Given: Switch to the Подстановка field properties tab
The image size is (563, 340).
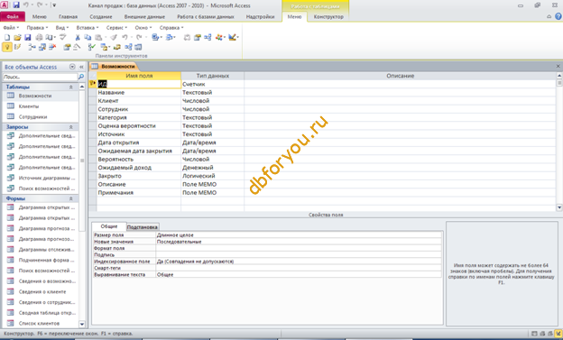Looking at the screenshot, I should [x=143, y=227].
